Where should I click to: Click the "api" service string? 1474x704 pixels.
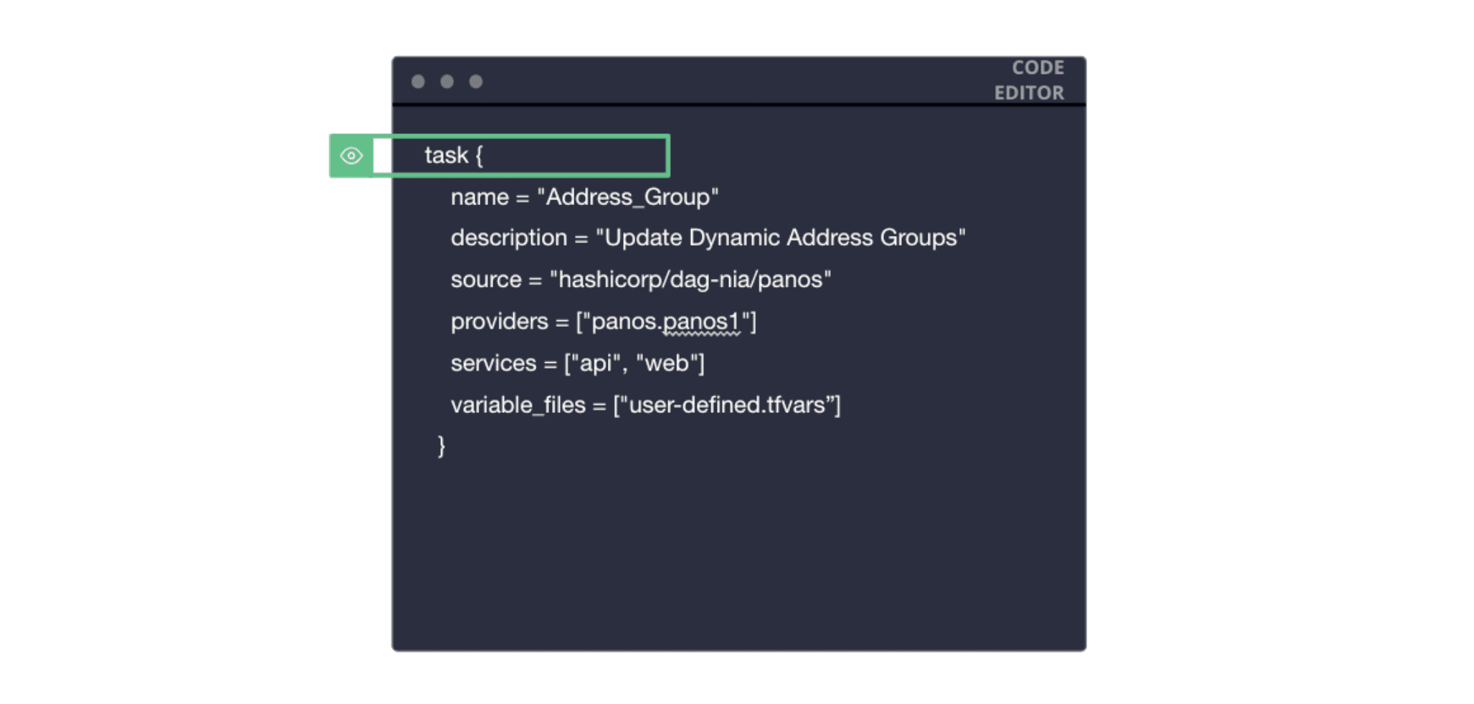pyautogui.click(x=596, y=363)
